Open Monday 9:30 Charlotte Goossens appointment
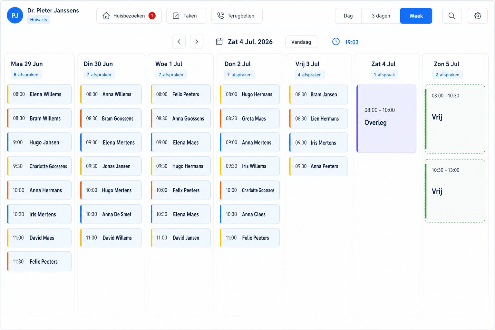The width and height of the screenshot is (495, 330). click(x=39, y=166)
